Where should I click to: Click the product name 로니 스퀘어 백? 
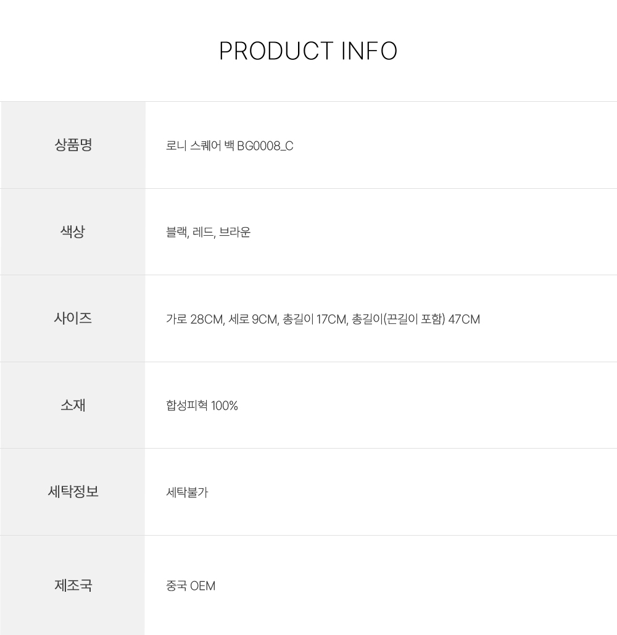pos(200,146)
